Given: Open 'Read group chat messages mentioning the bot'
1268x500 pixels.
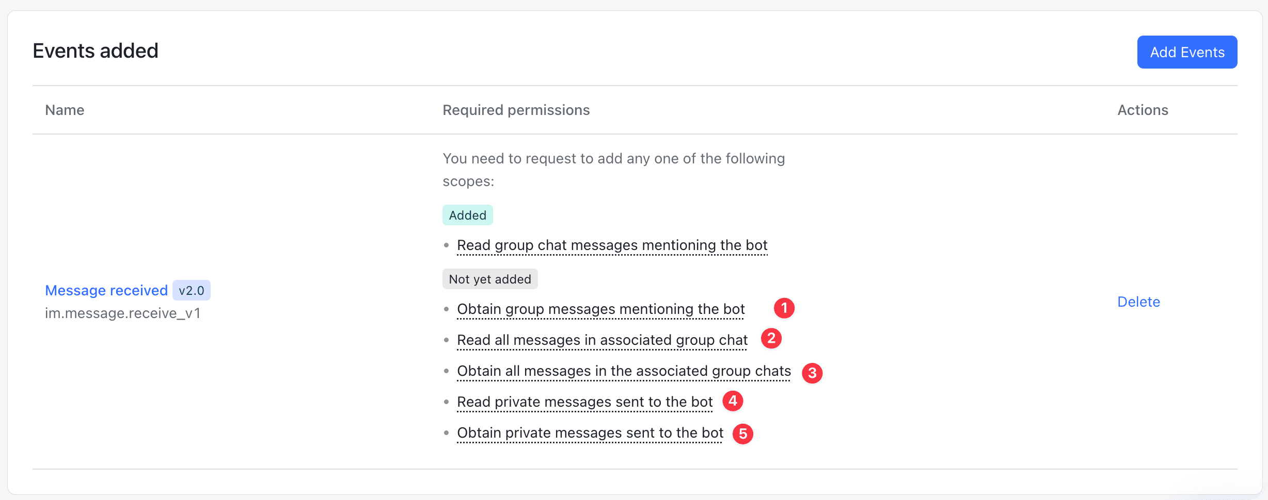Looking at the screenshot, I should coord(612,245).
